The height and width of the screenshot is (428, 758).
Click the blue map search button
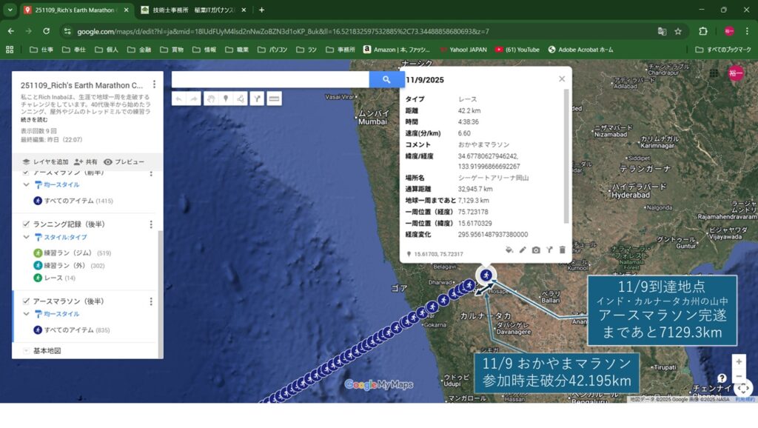(x=386, y=80)
